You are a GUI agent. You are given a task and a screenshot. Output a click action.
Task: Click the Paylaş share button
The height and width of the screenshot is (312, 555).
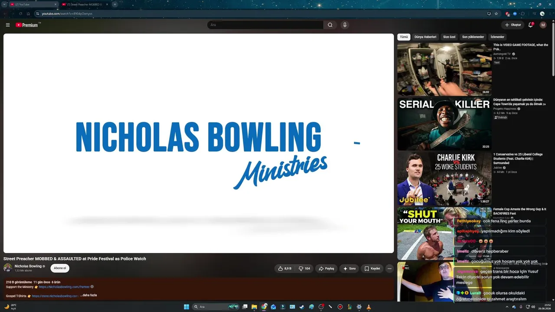pos(326,269)
